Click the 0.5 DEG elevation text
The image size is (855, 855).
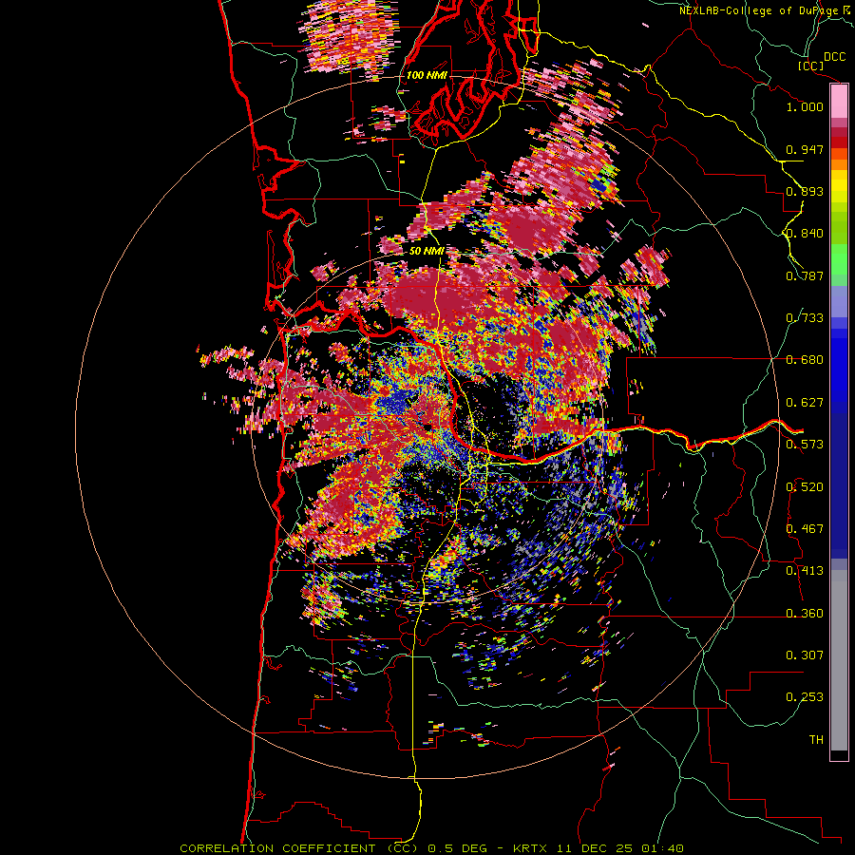coord(458,848)
